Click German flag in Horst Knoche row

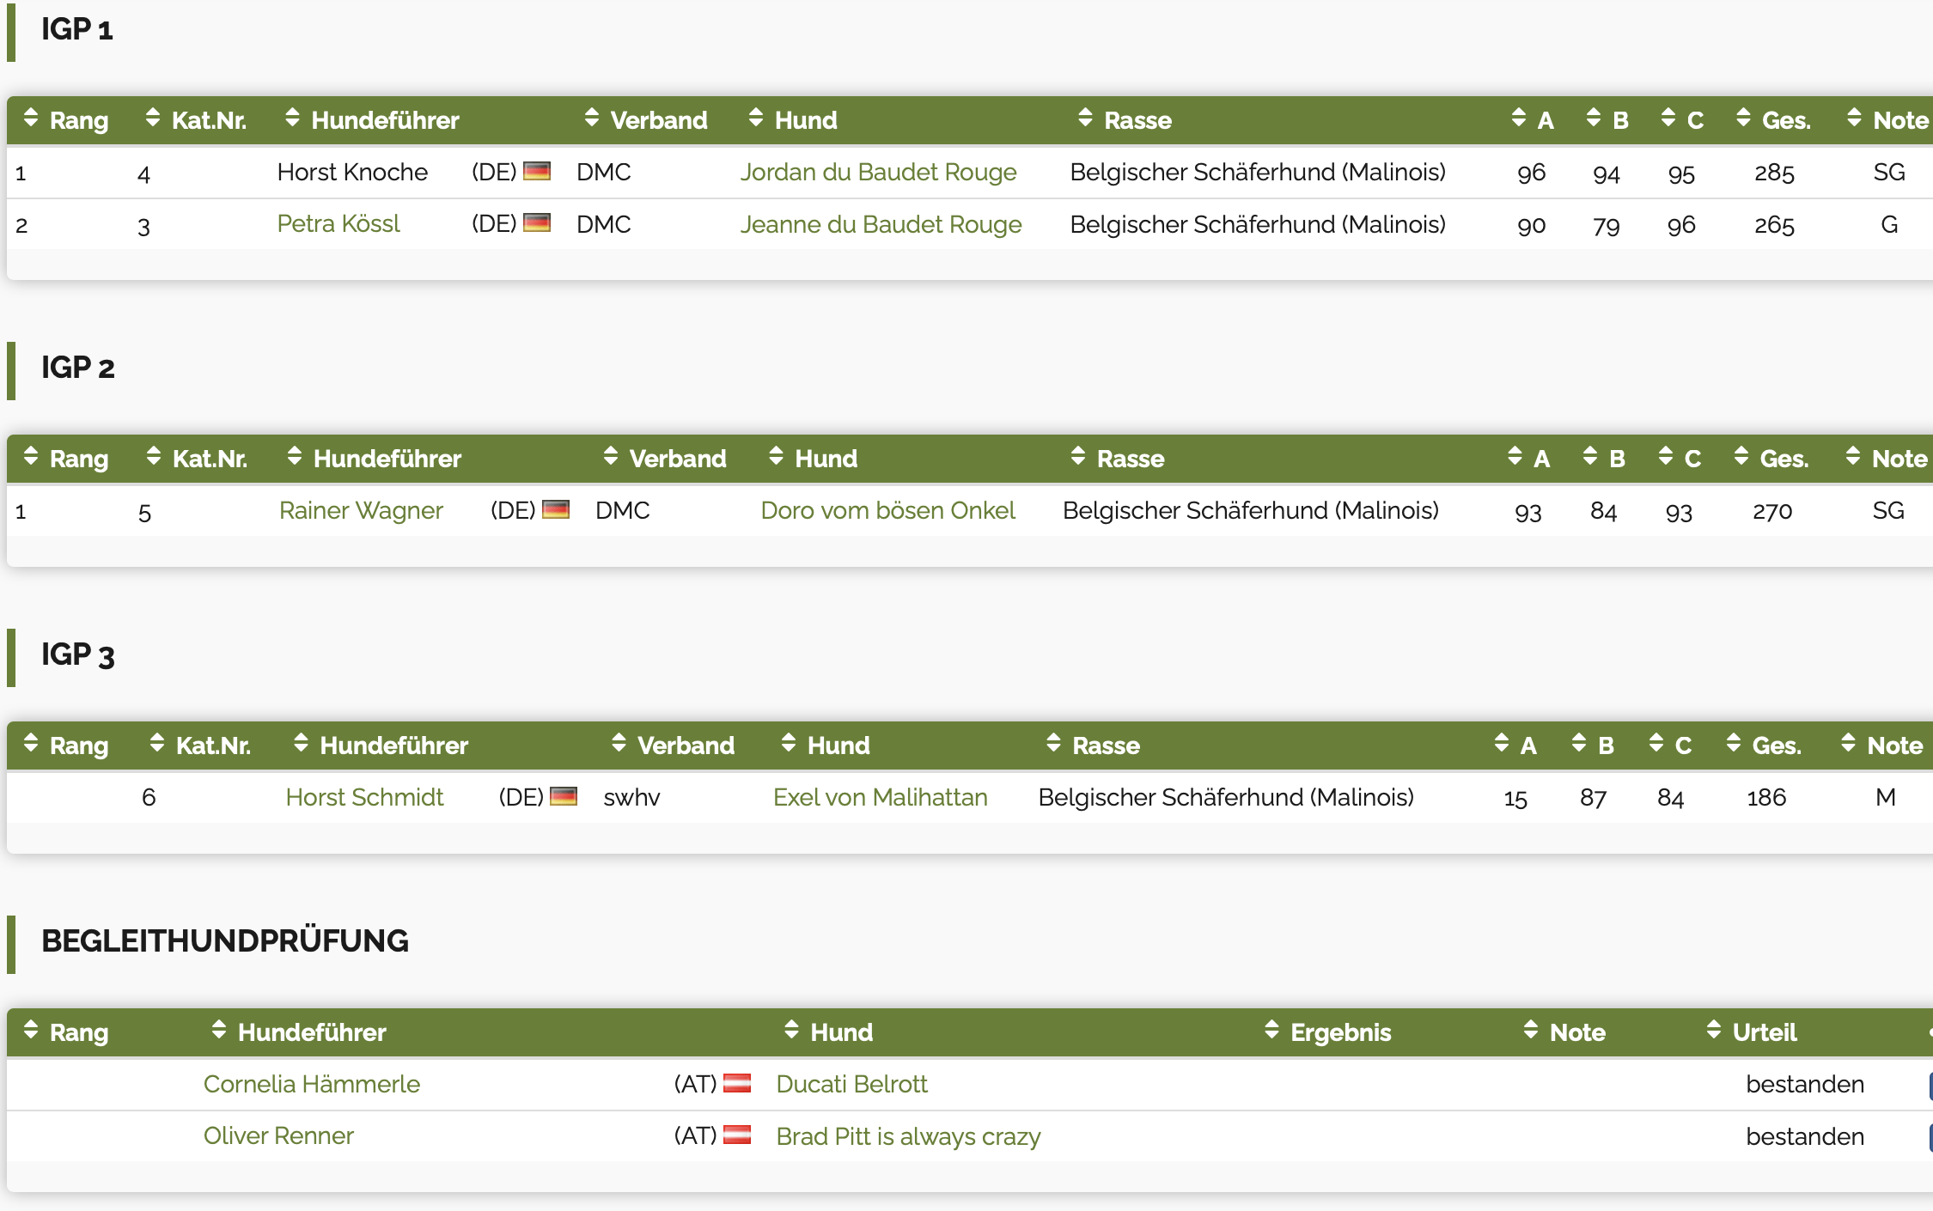click(537, 171)
